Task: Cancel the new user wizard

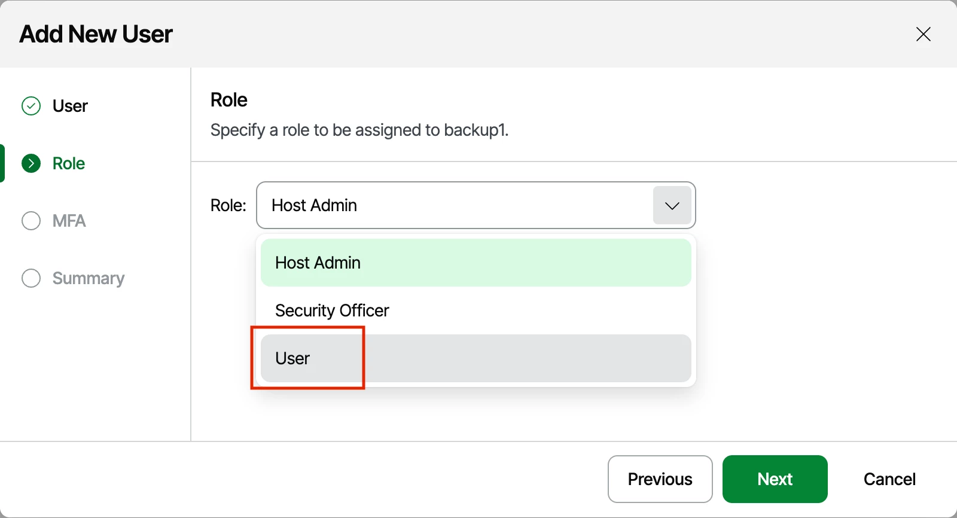Action: pyautogui.click(x=889, y=479)
